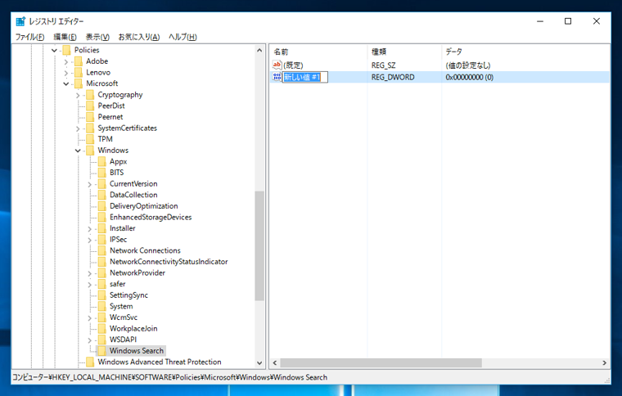Select the CurrentVersion tree item label
Viewport: 622px width, 396px height.
click(133, 184)
